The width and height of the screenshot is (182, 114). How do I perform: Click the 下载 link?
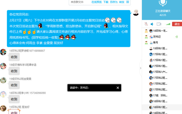tap(106, 2)
